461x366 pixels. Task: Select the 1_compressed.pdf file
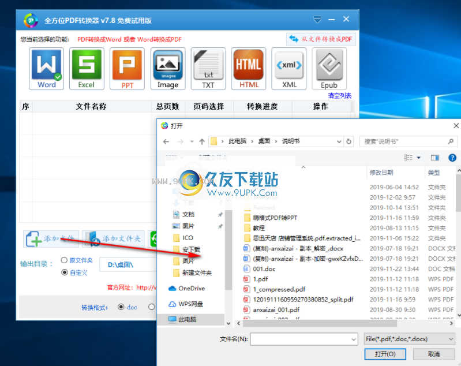(x=279, y=289)
